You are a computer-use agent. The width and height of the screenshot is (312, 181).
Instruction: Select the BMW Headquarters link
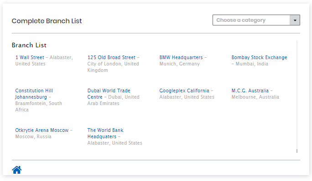[x=181, y=57]
